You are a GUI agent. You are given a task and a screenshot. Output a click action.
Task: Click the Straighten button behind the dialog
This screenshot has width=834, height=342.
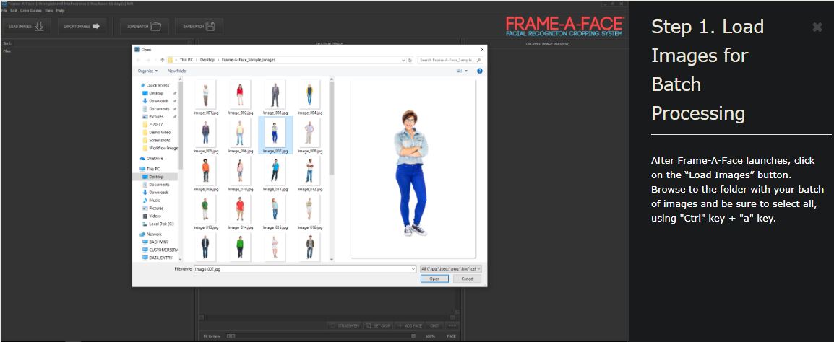pos(344,325)
